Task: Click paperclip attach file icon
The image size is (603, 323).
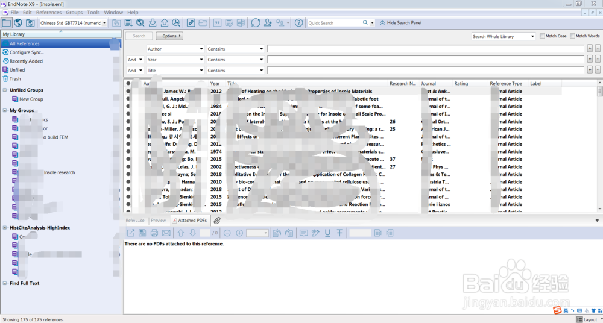Action: point(217,221)
